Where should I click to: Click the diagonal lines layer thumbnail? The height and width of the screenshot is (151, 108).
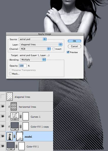click(10, 97)
